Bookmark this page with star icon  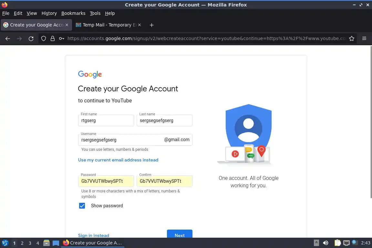click(x=352, y=38)
